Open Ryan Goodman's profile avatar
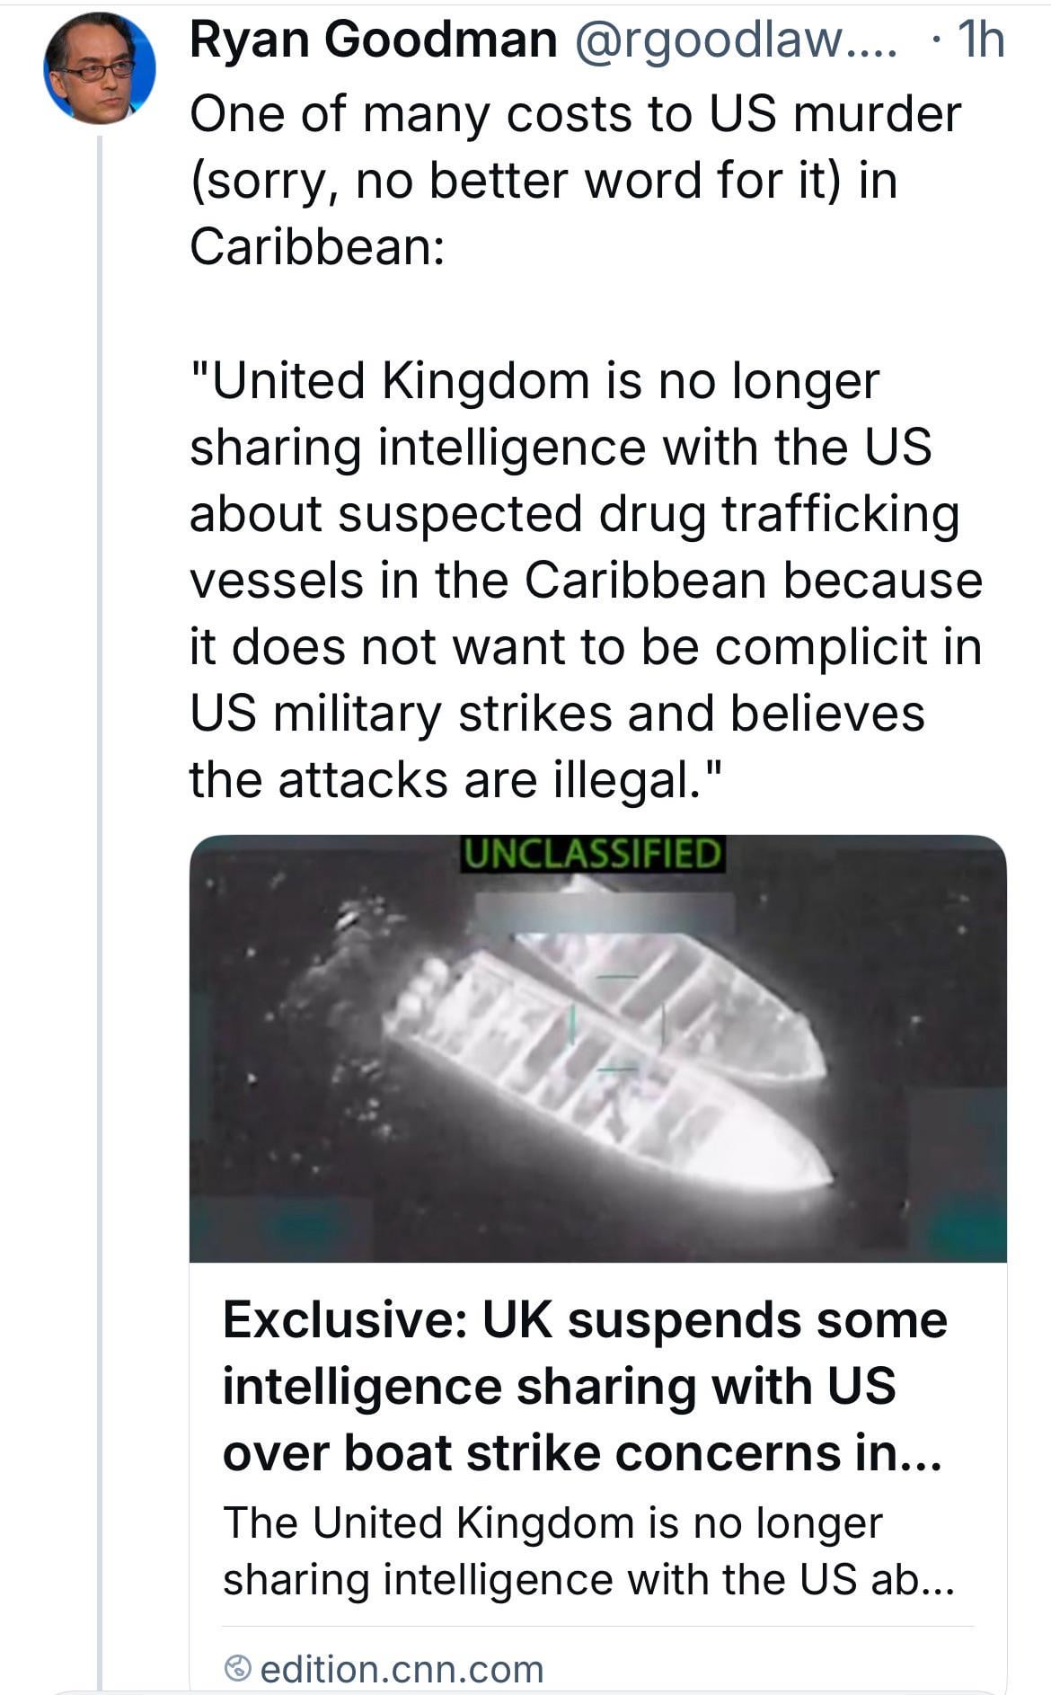Viewport: 1051px width, 1695px height. (x=100, y=68)
